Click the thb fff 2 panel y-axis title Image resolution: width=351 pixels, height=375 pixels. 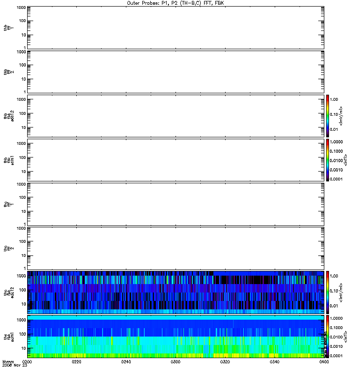8,72
